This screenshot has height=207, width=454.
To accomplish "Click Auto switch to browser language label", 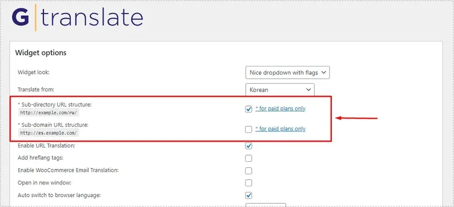I will tap(59, 195).
